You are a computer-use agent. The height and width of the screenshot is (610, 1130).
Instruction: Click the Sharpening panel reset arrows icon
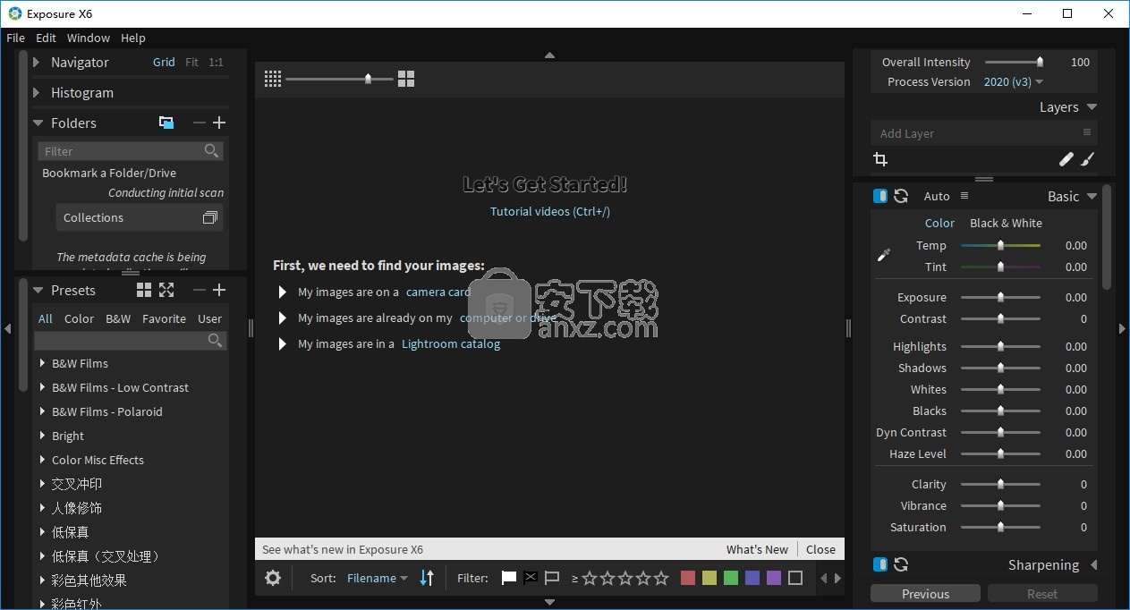[901, 564]
